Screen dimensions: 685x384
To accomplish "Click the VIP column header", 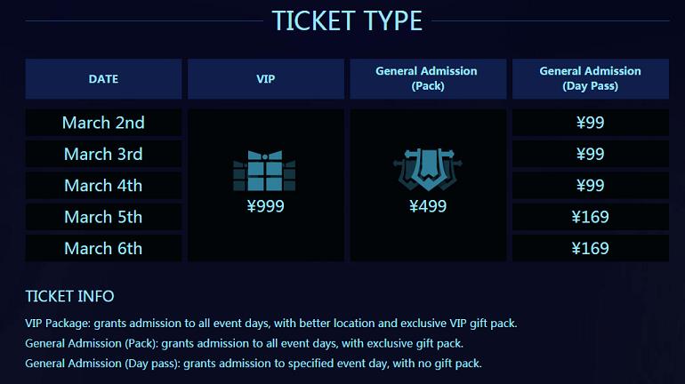I will (x=266, y=79).
